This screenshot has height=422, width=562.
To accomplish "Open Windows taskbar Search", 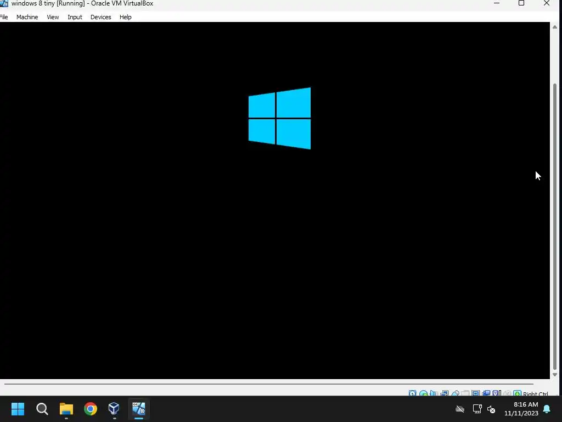I will pos(42,409).
